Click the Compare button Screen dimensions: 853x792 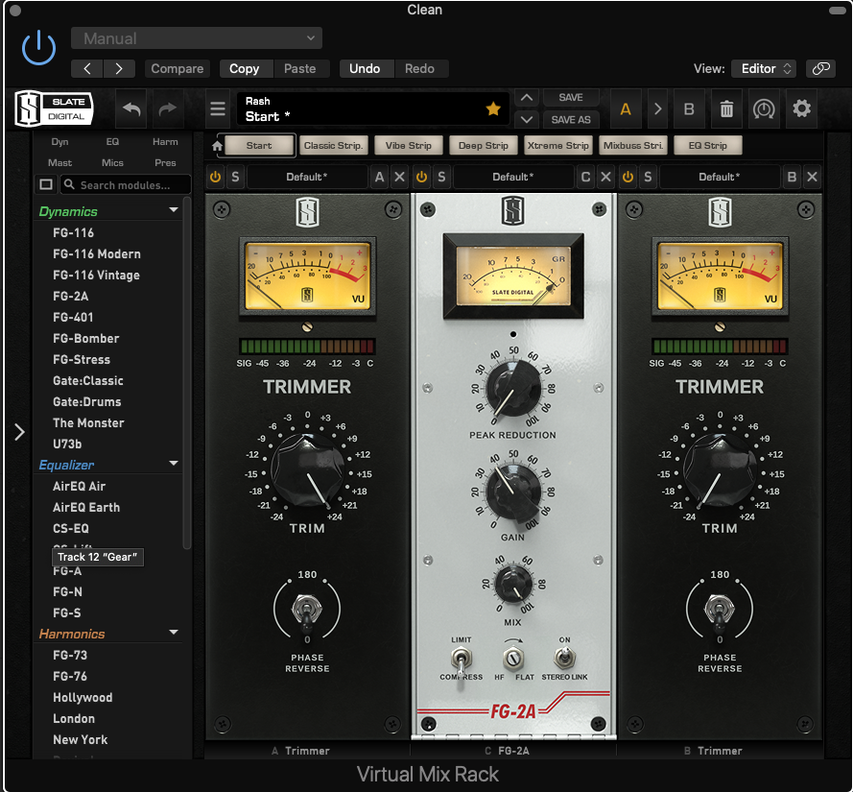click(x=178, y=68)
